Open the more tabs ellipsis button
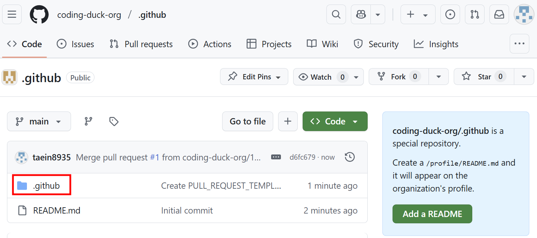537x238 pixels. point(519,44)
